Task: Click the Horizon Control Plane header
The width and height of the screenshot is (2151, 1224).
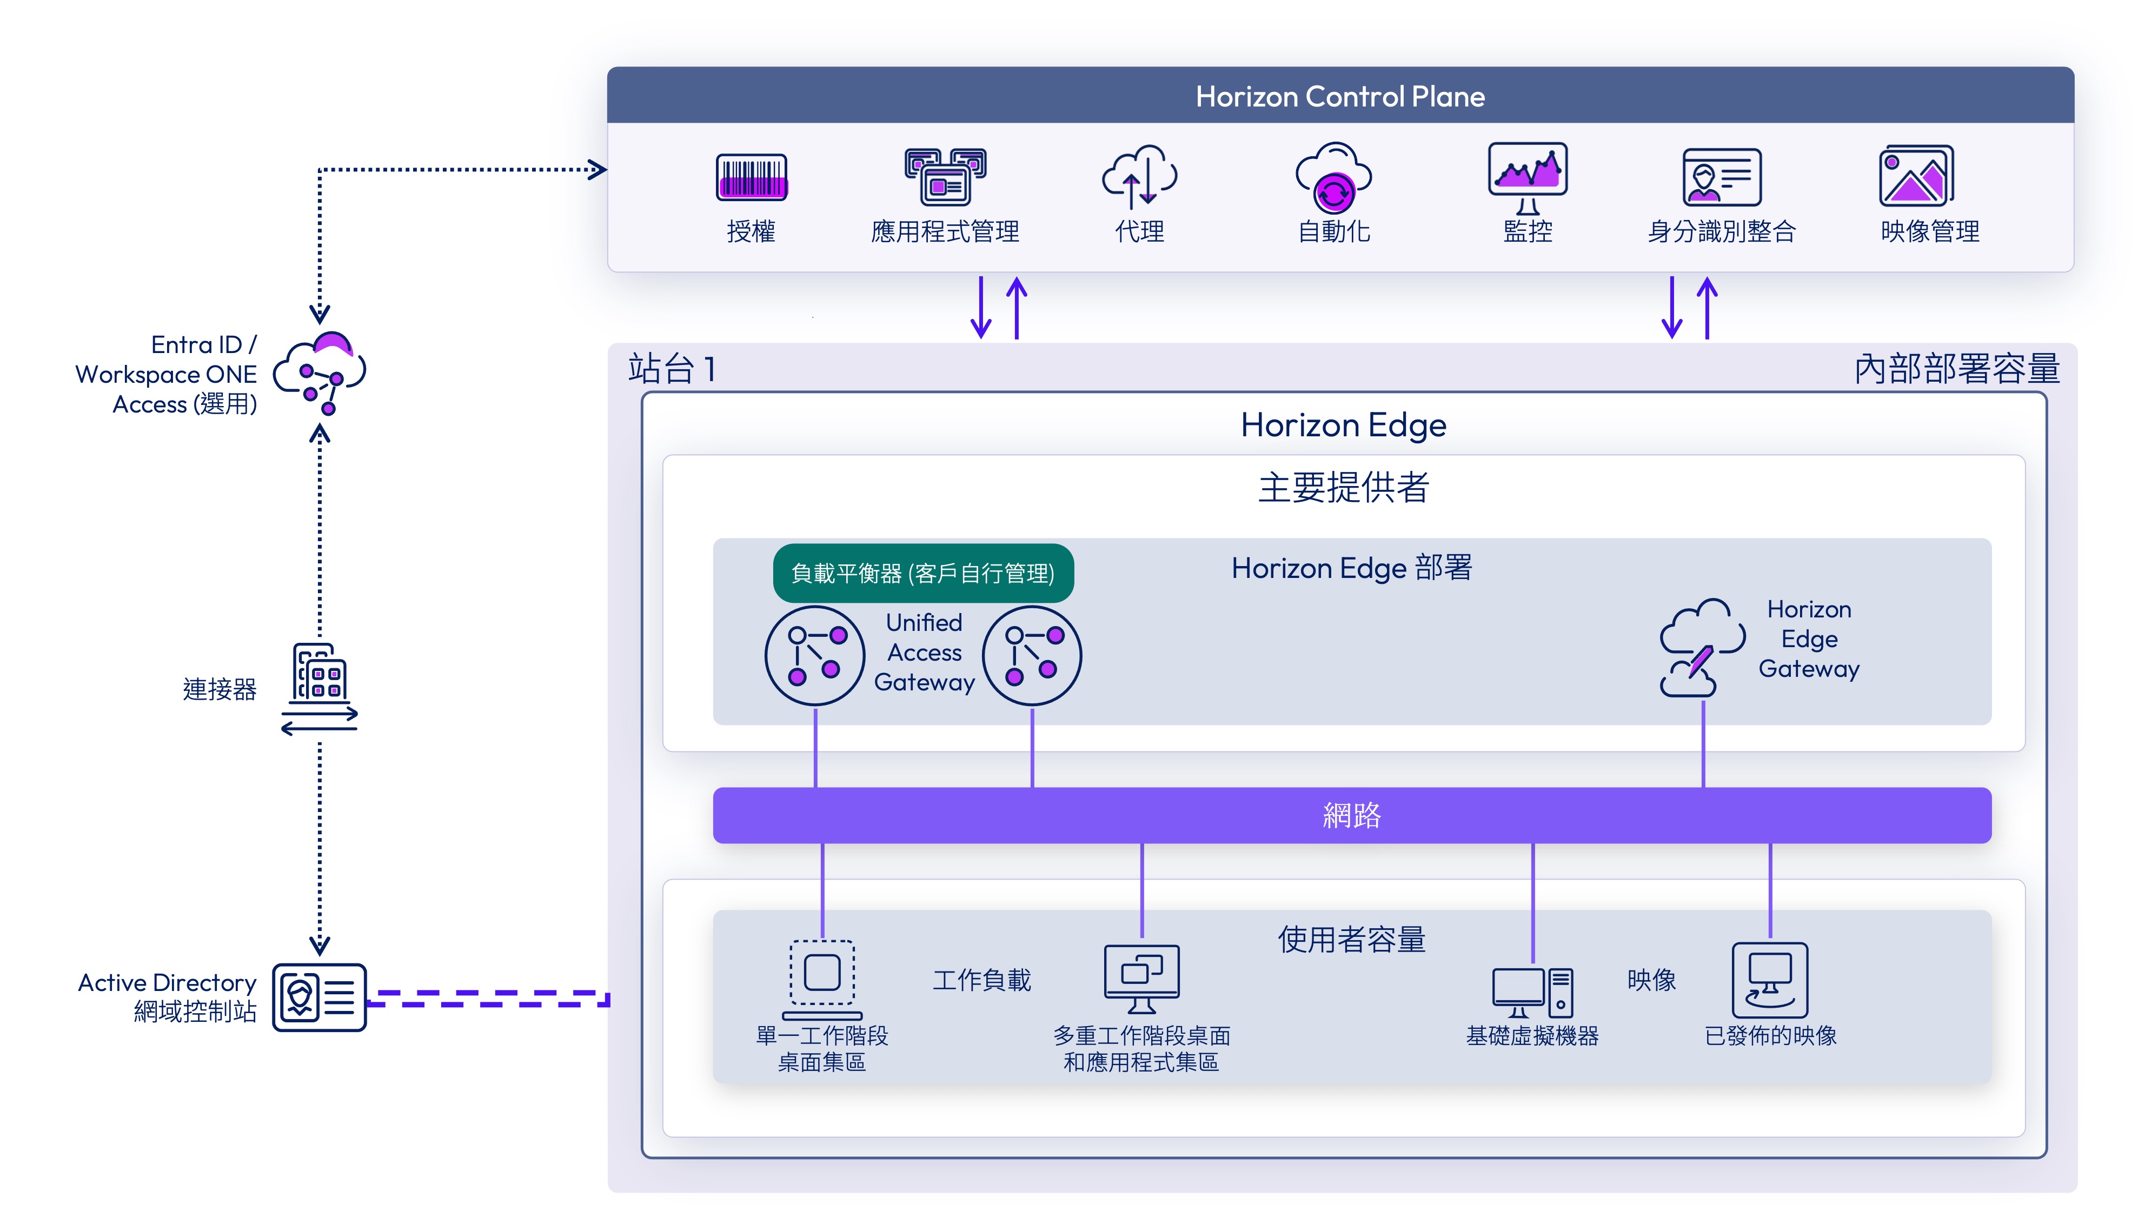Action: pos(1340,96)
